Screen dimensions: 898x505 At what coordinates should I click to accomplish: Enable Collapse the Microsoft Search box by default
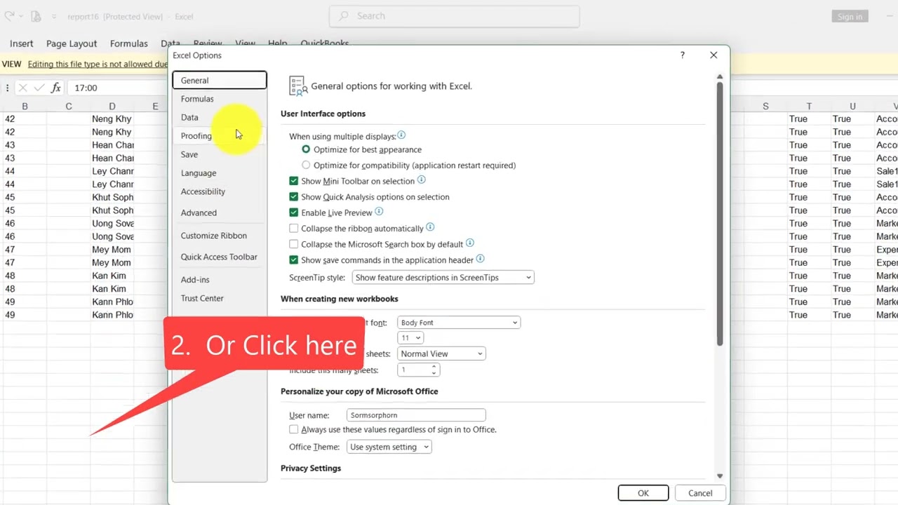pyautogui.click(x=294, y=244)
